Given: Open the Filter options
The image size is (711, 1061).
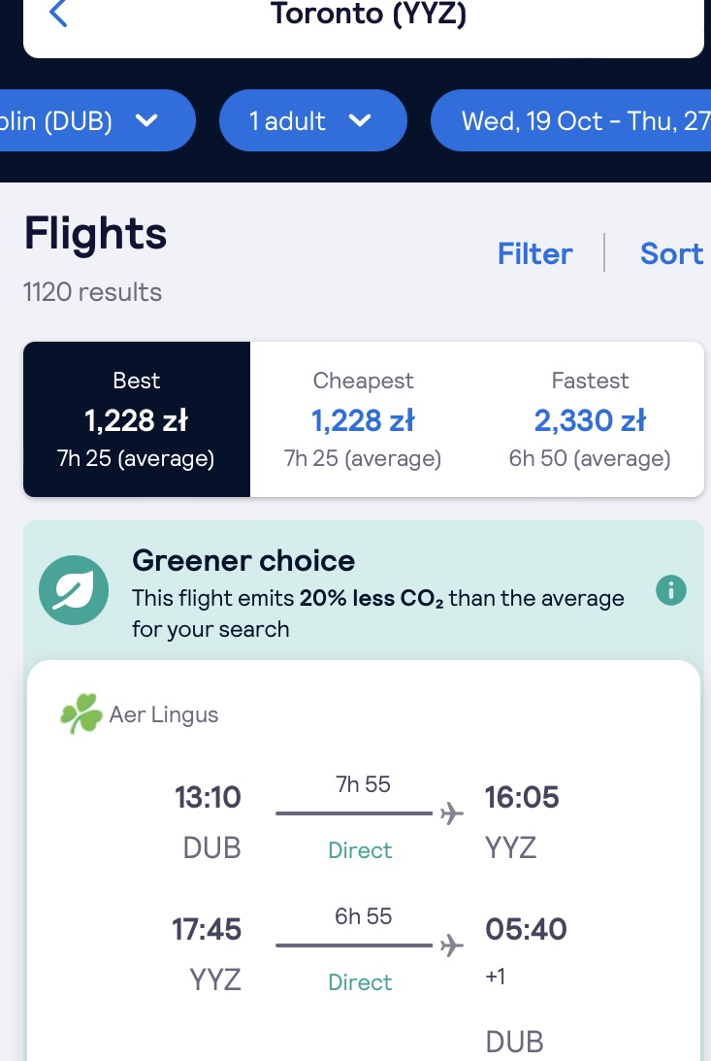Looking at the screenshot, I should (x=535, y=253).
